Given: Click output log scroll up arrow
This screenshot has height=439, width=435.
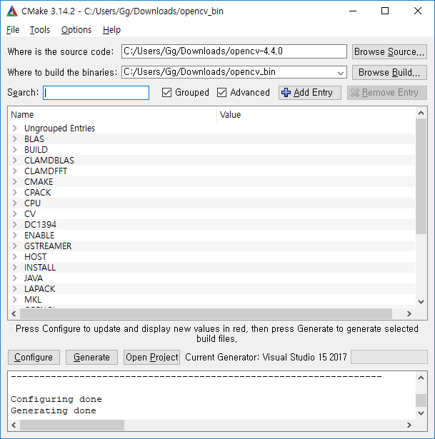Looking at the screenshot, I should (x=421, y=378).
